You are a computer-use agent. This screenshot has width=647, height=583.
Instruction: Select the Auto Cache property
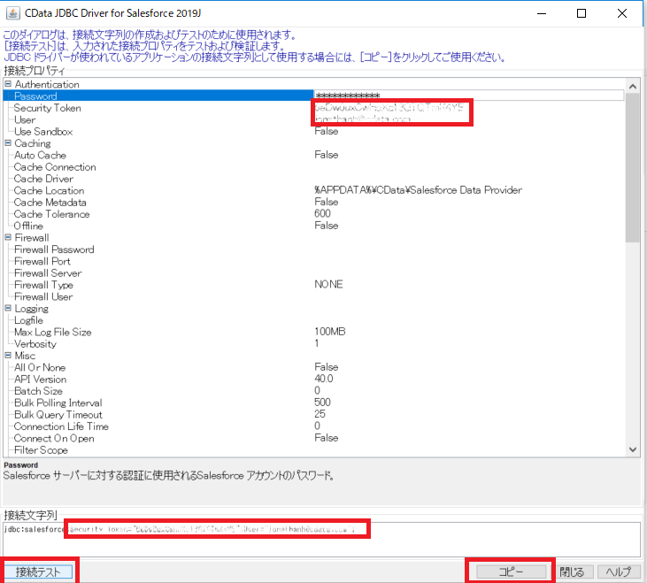click(x=40, y=155)
